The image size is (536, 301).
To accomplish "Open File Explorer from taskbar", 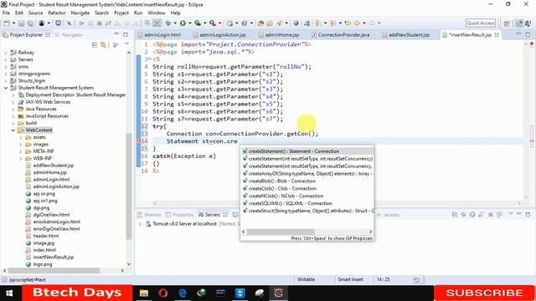I will (x=144, y=293).
